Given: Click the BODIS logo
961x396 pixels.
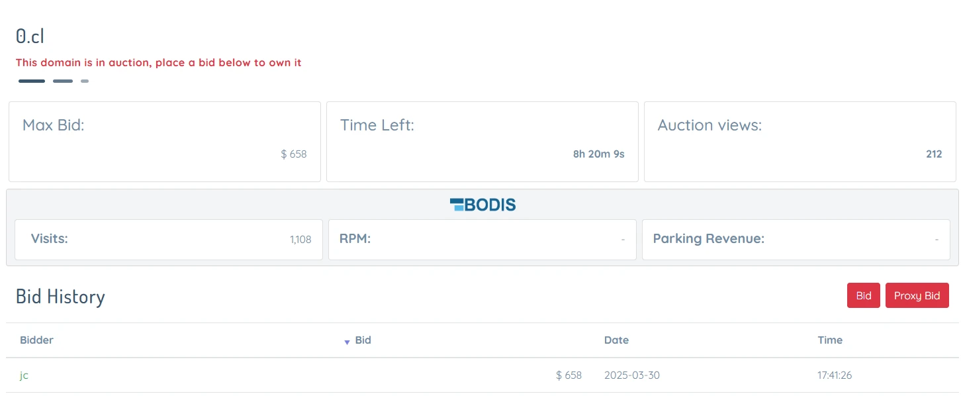Looking at the screenshot, I should click(482, 205).
